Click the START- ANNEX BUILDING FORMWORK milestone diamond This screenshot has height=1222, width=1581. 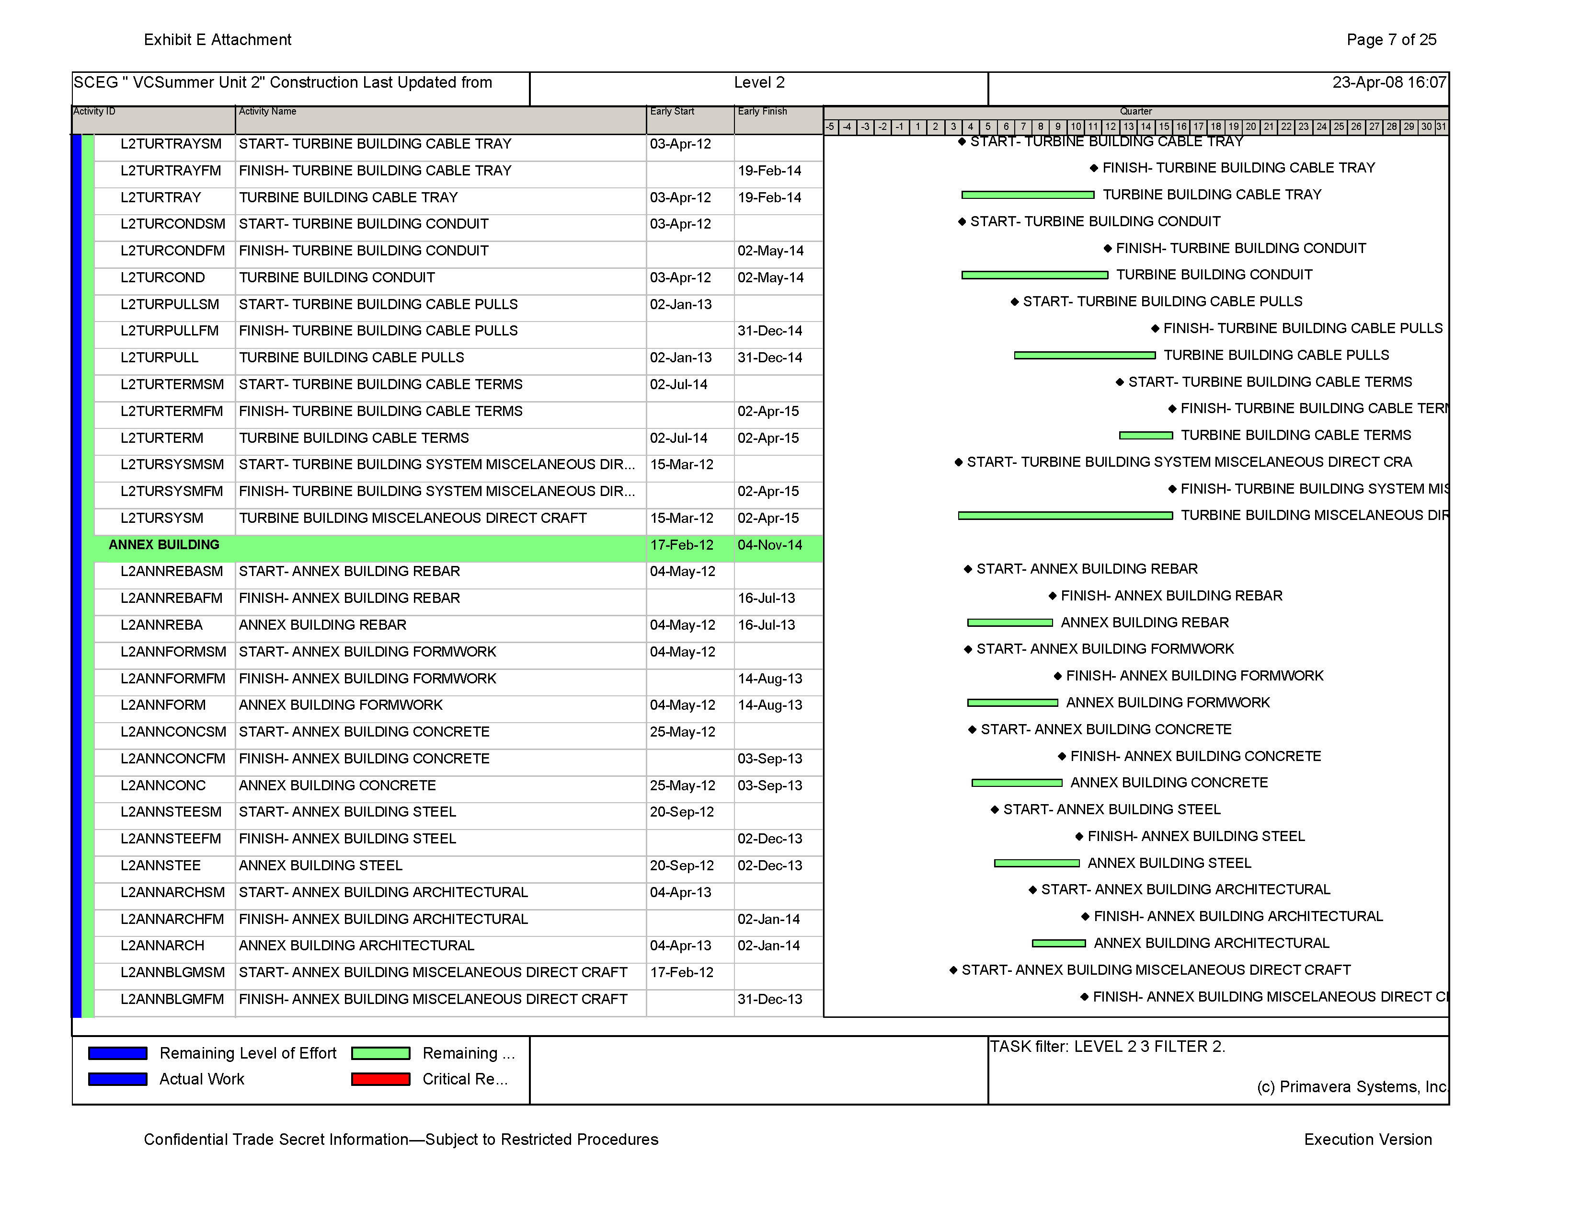(968, 649)
